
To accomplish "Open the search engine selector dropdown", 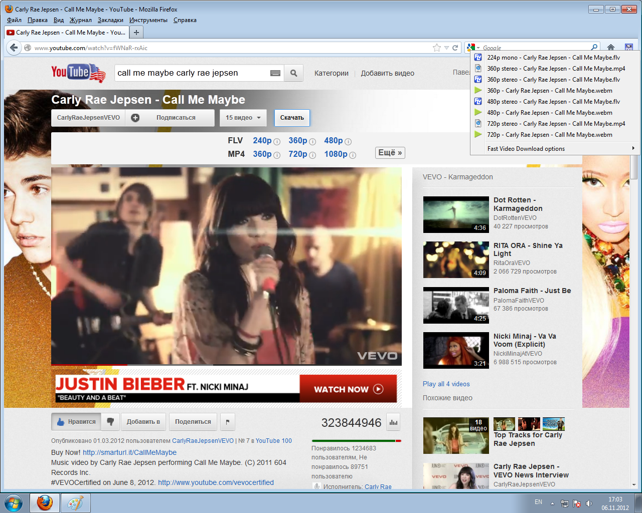I will pyautogui.click(x=473, y=48).
